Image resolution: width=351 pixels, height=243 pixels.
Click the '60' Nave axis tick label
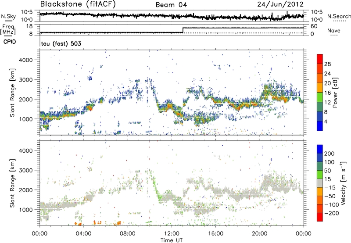(314, 26)
